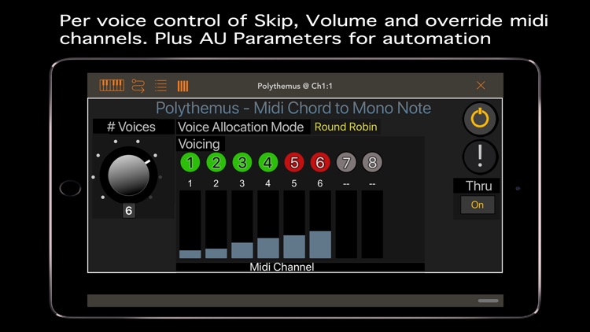The image size is (590, 332).
Task: Select the vertical bars icon
Action: click(x=183, y=87)
